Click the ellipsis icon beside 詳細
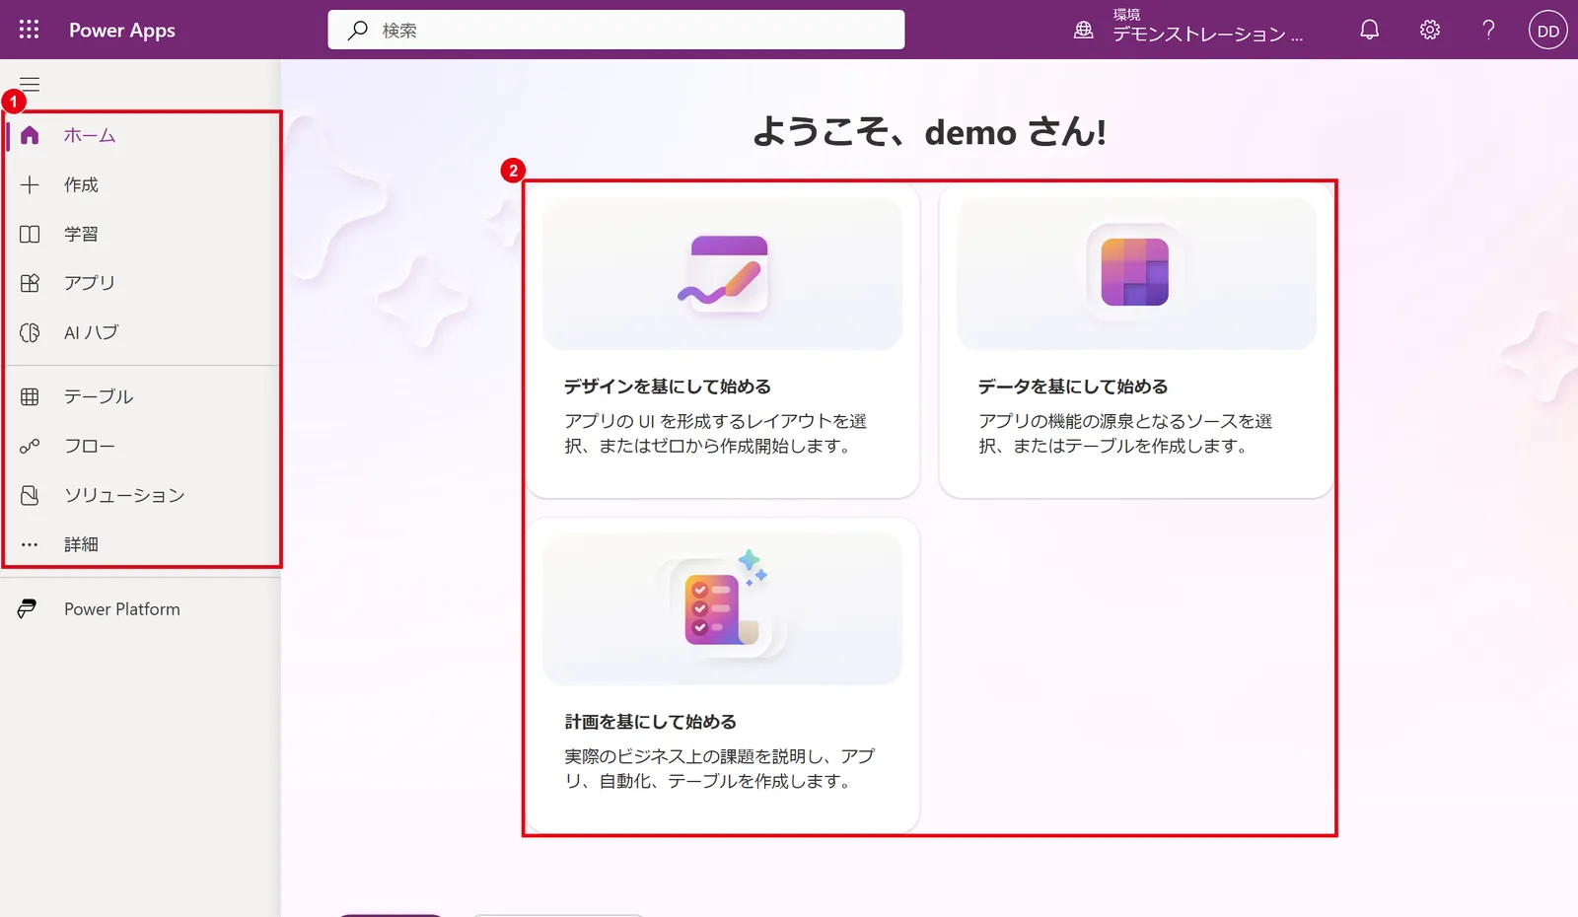Screen dimensions: 1578x917 pos(30,544)
